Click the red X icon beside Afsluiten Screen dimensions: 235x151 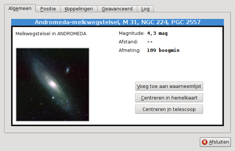(x=205, y=142)
